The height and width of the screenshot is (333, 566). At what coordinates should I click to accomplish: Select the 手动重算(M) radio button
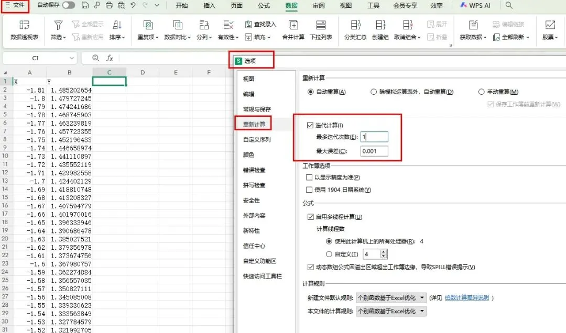click(x=481, y=92)
